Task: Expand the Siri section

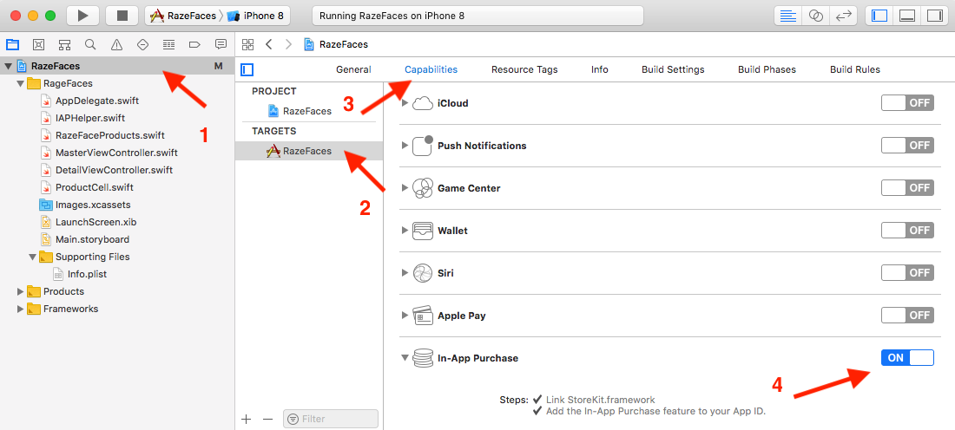Action: [405, 273]
